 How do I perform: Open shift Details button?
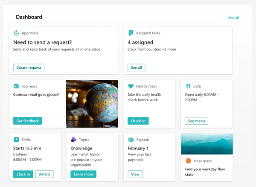(x=44, y=174)
